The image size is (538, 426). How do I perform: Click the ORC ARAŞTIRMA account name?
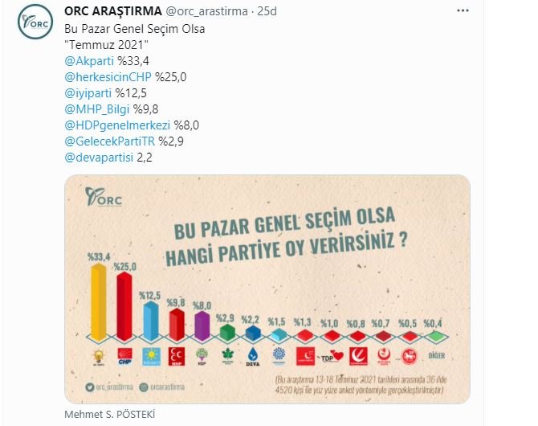113,11
